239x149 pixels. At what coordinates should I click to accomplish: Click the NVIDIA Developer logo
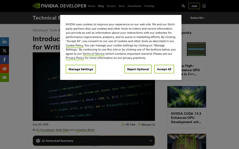click(x=59, y=6)
